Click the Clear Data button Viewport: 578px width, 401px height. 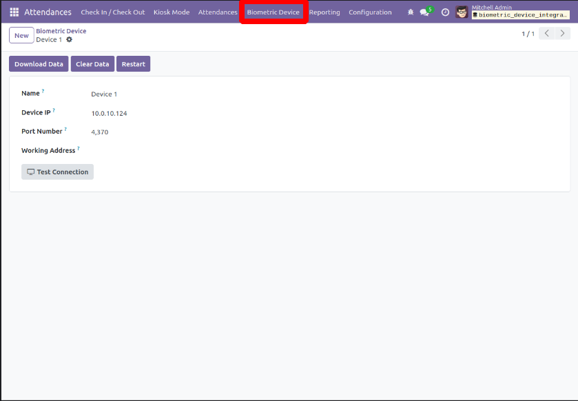[92, 64]
